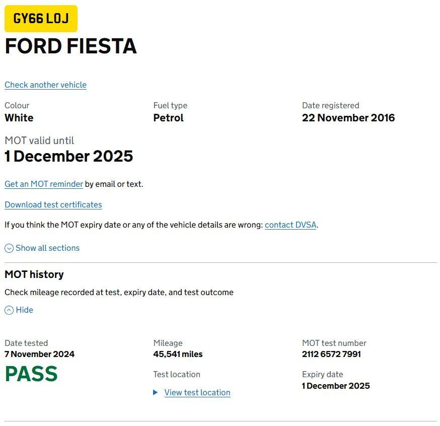The width and height of the screenshot is (440, 426).
Task: Click the Download test certificates link
Action: coord(53,204)
